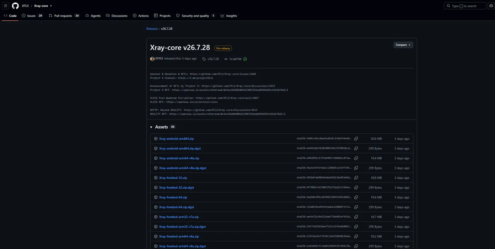Download Xray-freebsd-64.zip

tap(173, 197)
